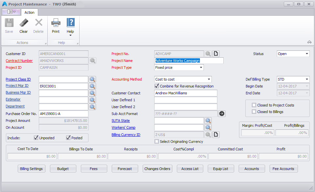Screen dimensions: 315x192
Task: Select the Action ribbon tab
Action: click(x=29, y=12)
